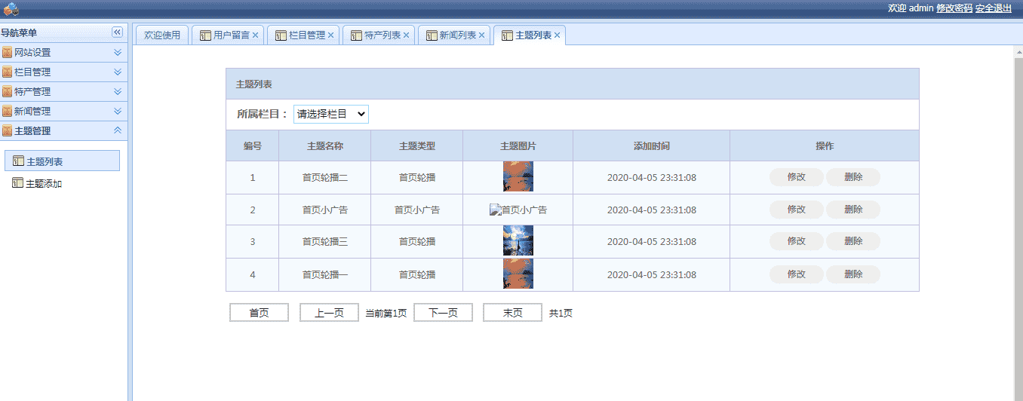Click the 安全退出 link
This screenshot has width=1023, height=401.
pos(994,8)
